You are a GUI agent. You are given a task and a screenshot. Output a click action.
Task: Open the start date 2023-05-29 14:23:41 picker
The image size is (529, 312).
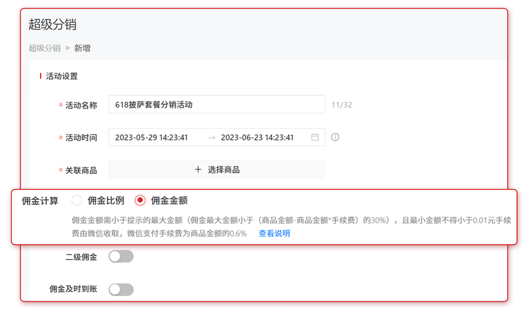pyautogui.click(x=151, y=137)
